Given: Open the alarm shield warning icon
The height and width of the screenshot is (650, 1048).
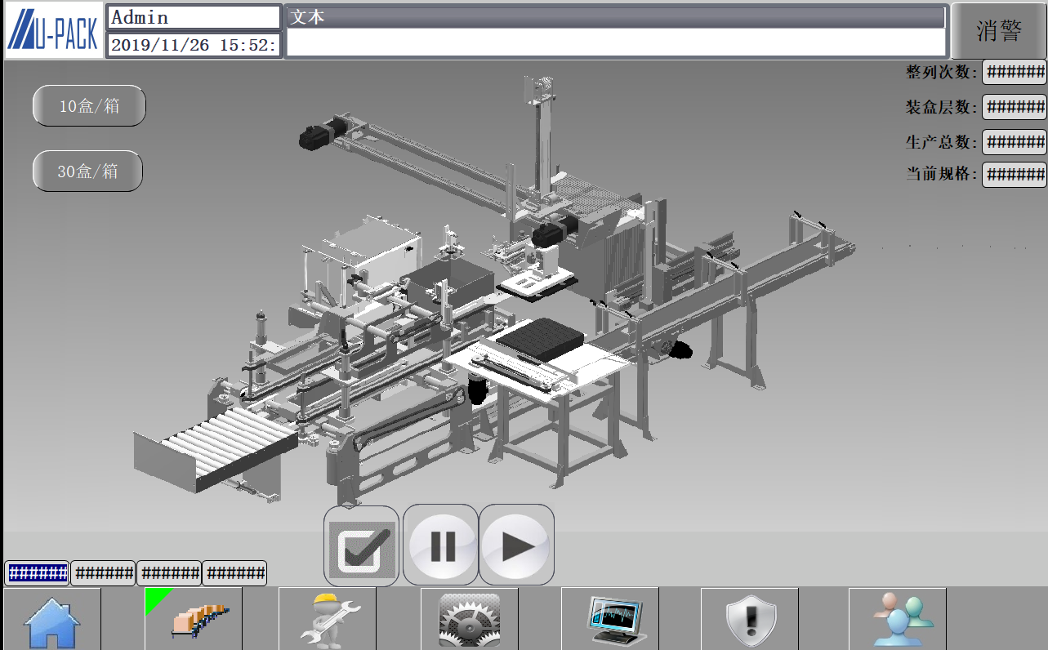Looking at the screenshot, I should [x=749, y=619].
